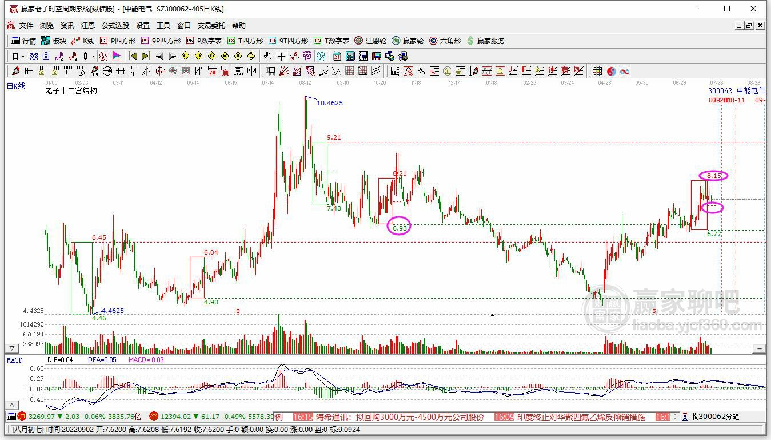771x440 pixels.
Task: Switch to the K线 chart view
Action: 83,41
